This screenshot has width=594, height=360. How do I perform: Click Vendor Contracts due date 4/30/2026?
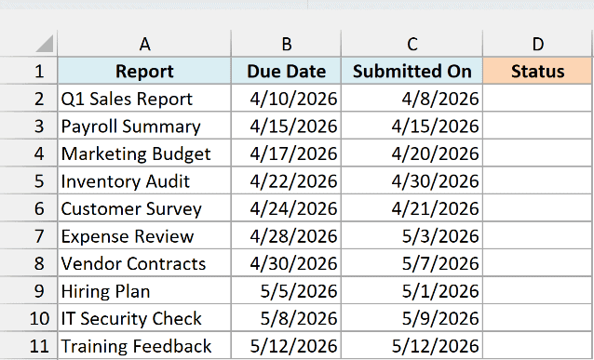coord(287,263)
